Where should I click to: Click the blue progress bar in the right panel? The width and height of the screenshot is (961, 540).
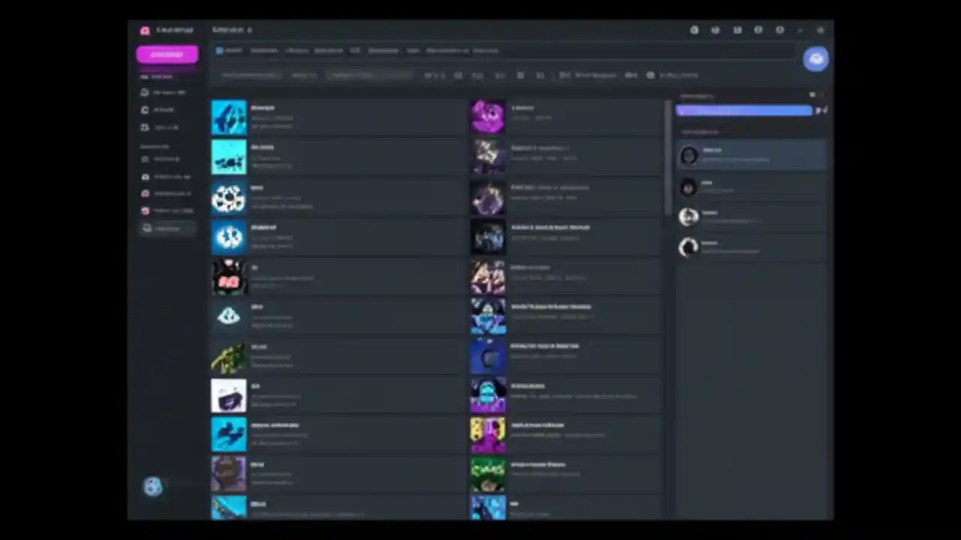[743, 111]
